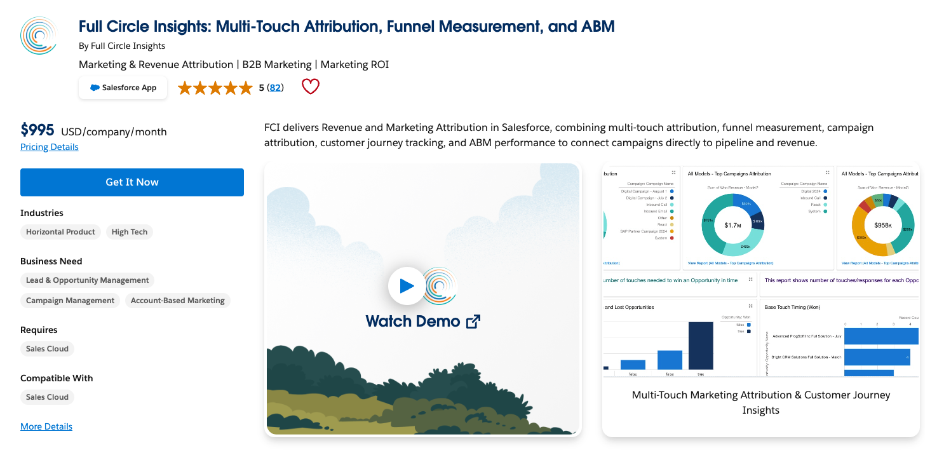
Task: Click the Salesforce App badge
Action: (123, 88)
